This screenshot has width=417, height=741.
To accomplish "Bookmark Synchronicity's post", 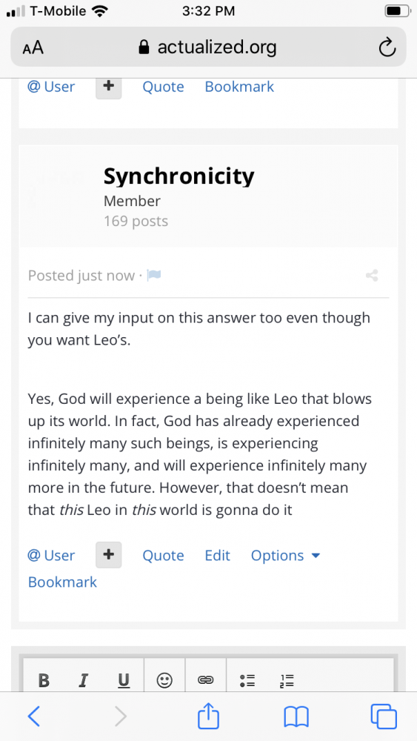I will (x=62, y=582).
